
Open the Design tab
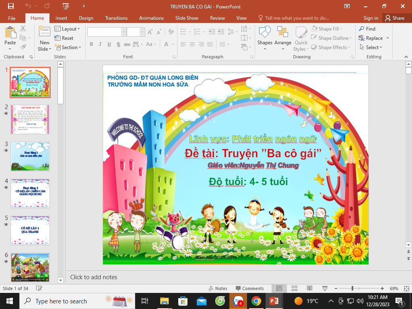(86, 18)
